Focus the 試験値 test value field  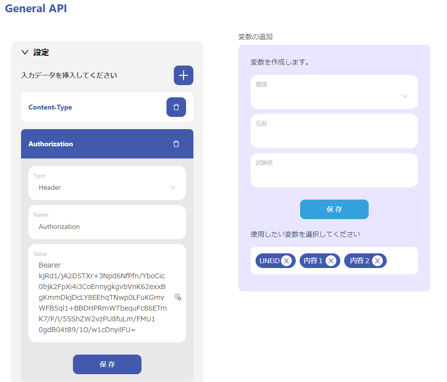[334, 170]
